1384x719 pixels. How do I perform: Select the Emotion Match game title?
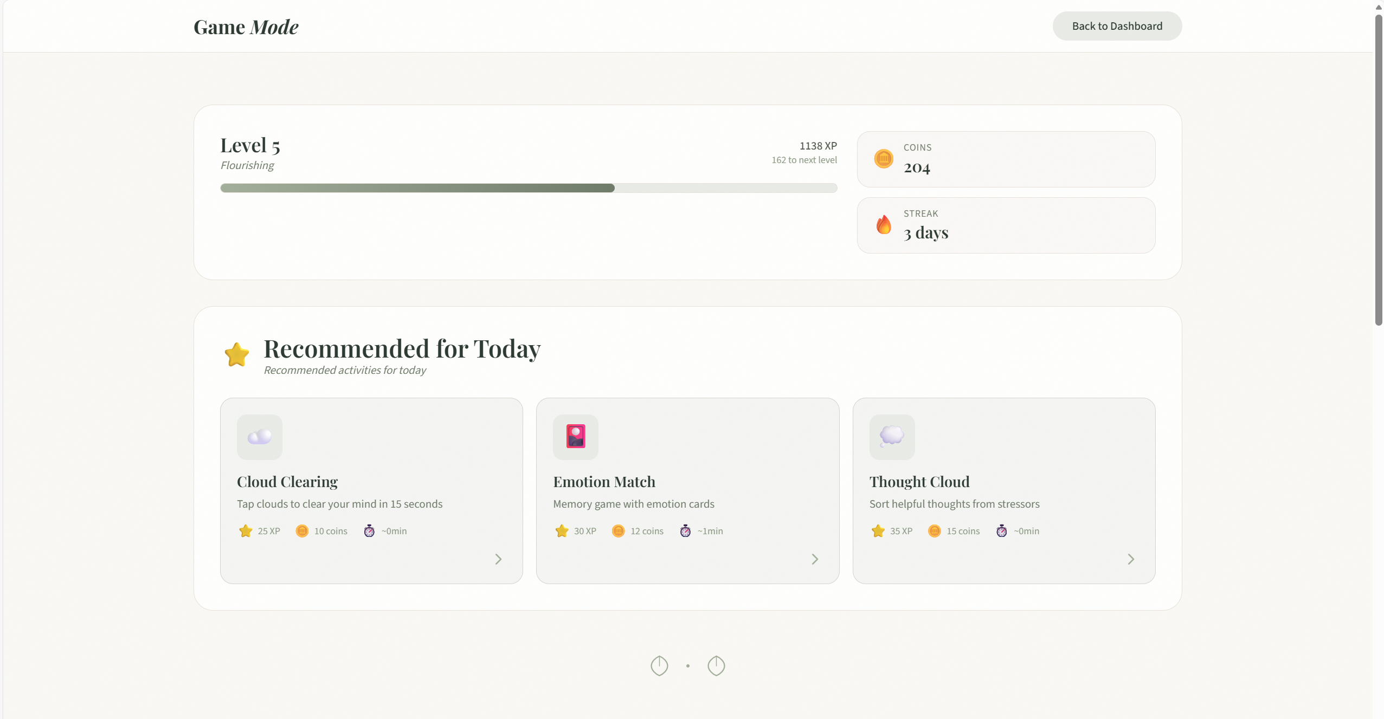(604, 482)
